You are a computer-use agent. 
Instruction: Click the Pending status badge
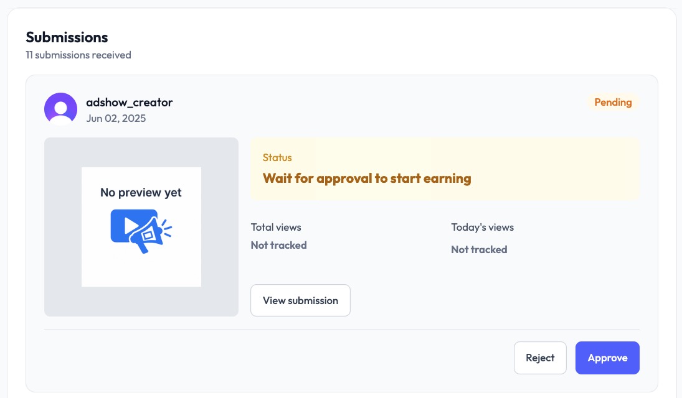[613, 102]
